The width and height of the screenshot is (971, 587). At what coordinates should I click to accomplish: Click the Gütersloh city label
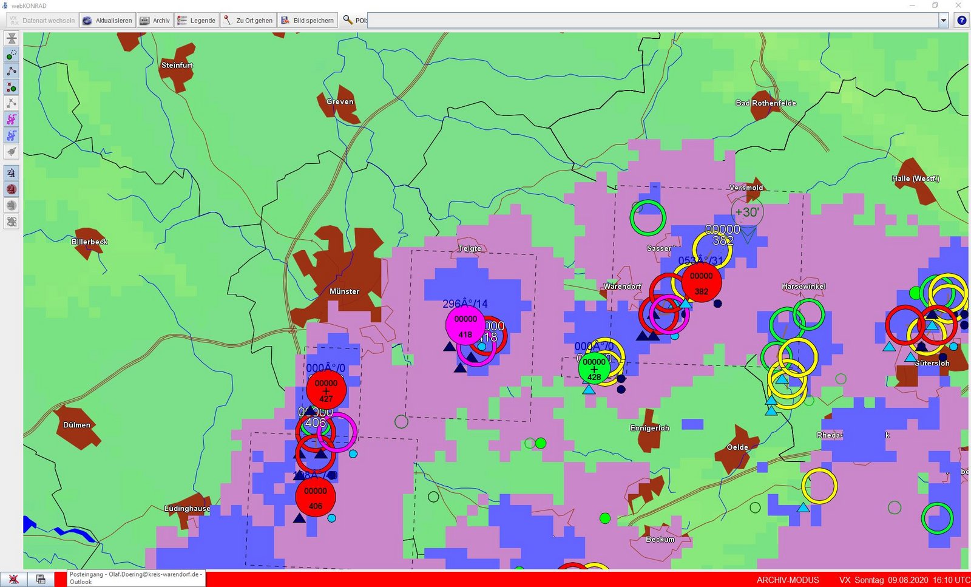[x=932, y=363]
